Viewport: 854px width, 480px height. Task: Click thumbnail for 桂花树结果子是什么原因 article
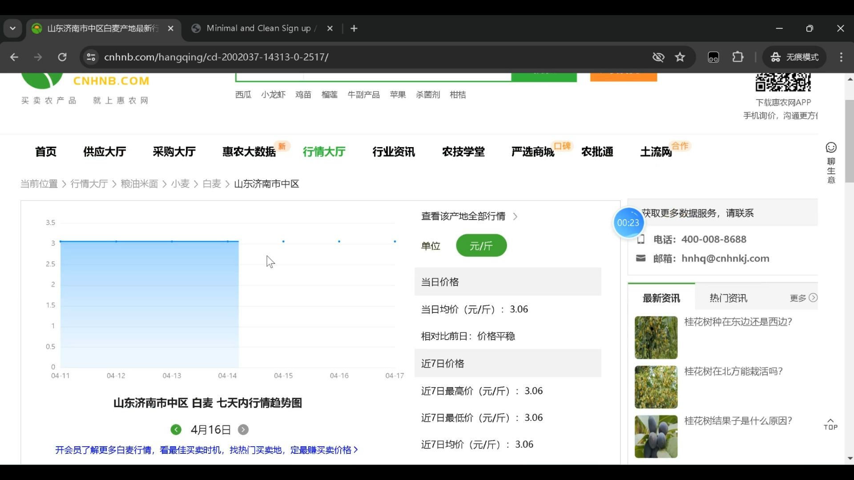[x=656, y=436]
